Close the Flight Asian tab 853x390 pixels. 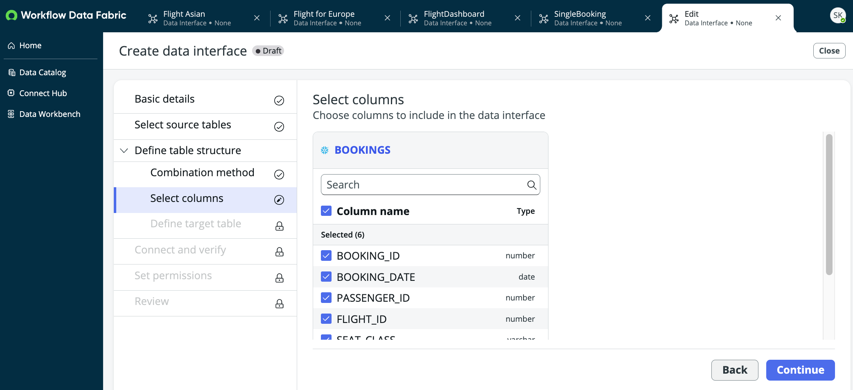point(257,18)
